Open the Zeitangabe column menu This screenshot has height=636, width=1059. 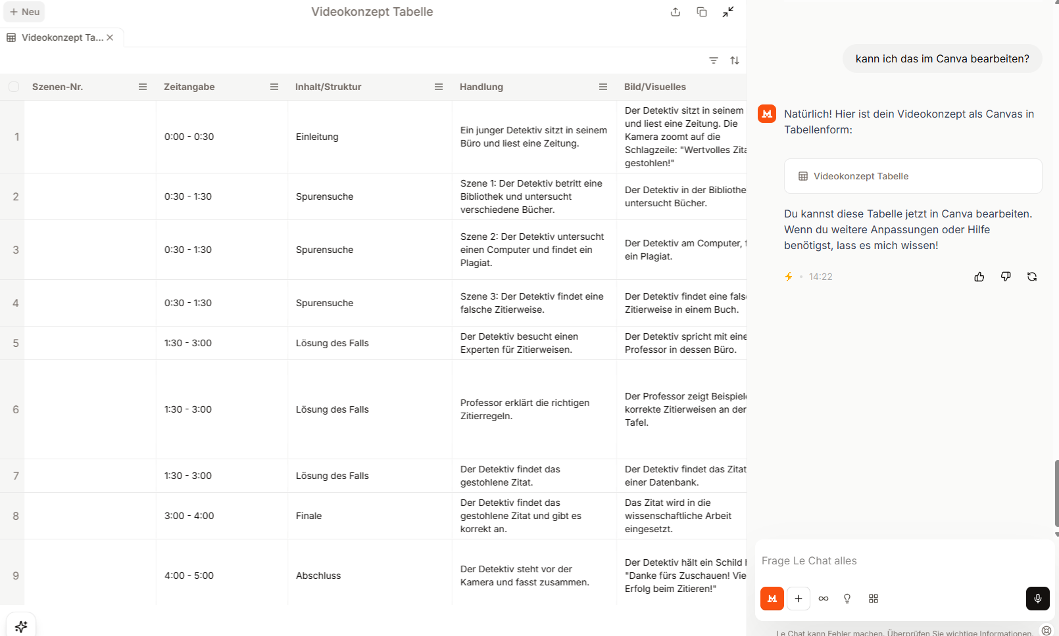point(274,87)
